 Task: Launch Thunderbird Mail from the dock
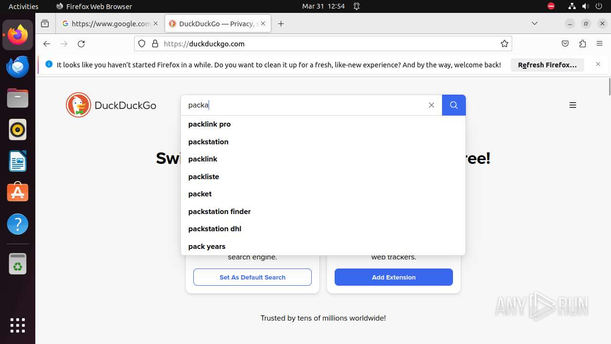[18, 66]
